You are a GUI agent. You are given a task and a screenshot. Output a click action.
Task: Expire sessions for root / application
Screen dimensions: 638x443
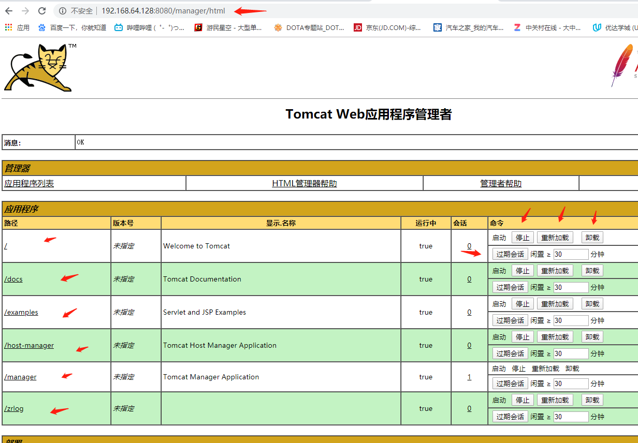tap(510, 254)
